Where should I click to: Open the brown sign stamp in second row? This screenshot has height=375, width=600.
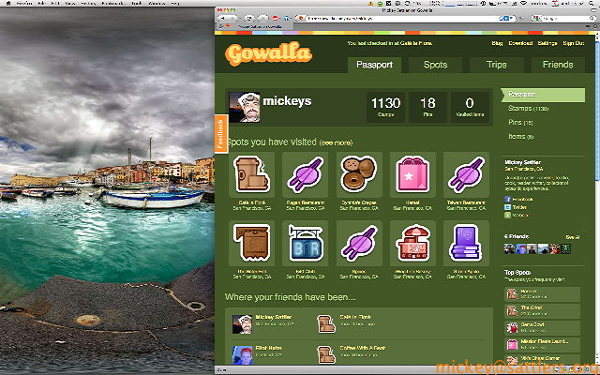click(251, 243)
